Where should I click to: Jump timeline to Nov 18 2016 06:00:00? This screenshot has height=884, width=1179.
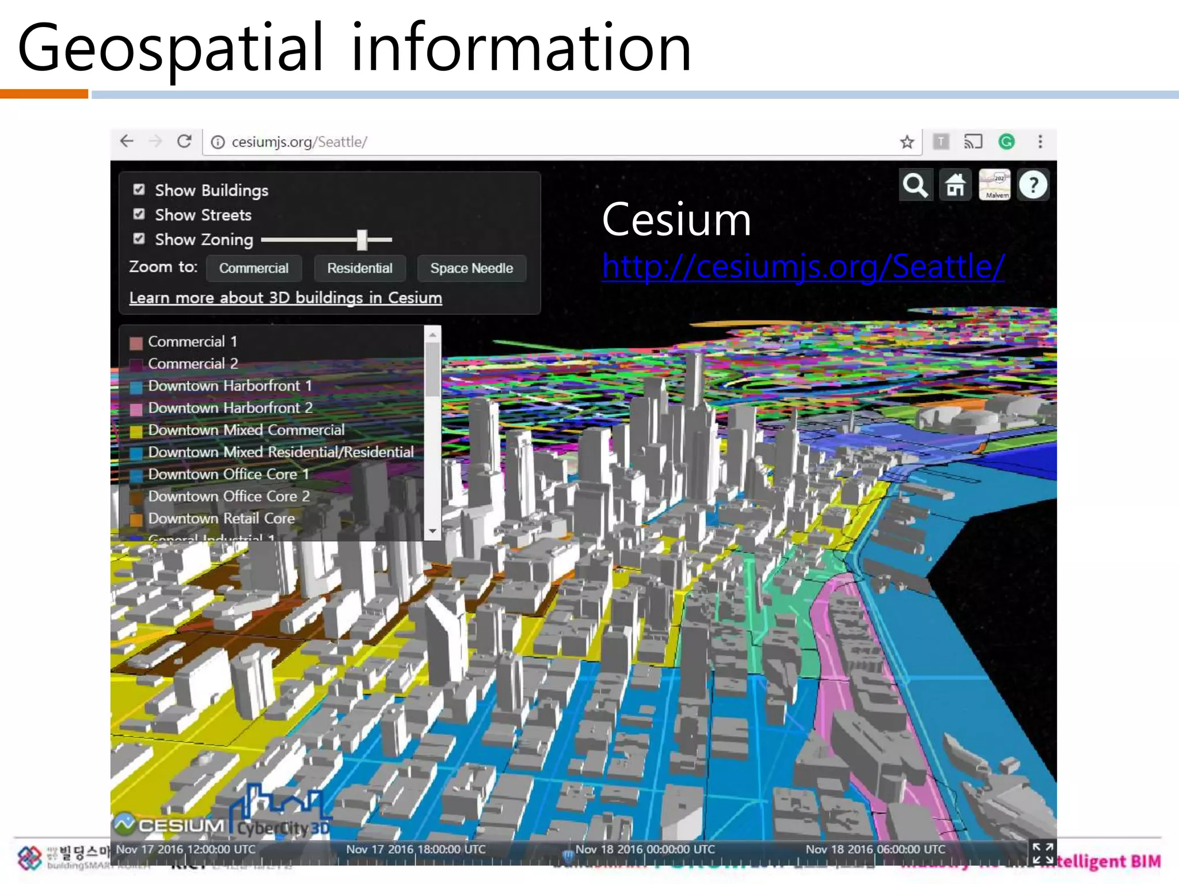pos(875,849)
